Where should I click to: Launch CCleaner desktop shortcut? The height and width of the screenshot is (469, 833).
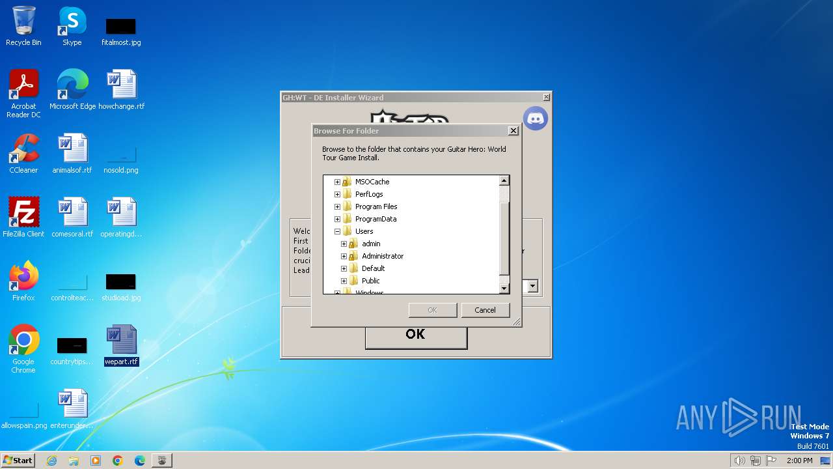pos(23,154)
